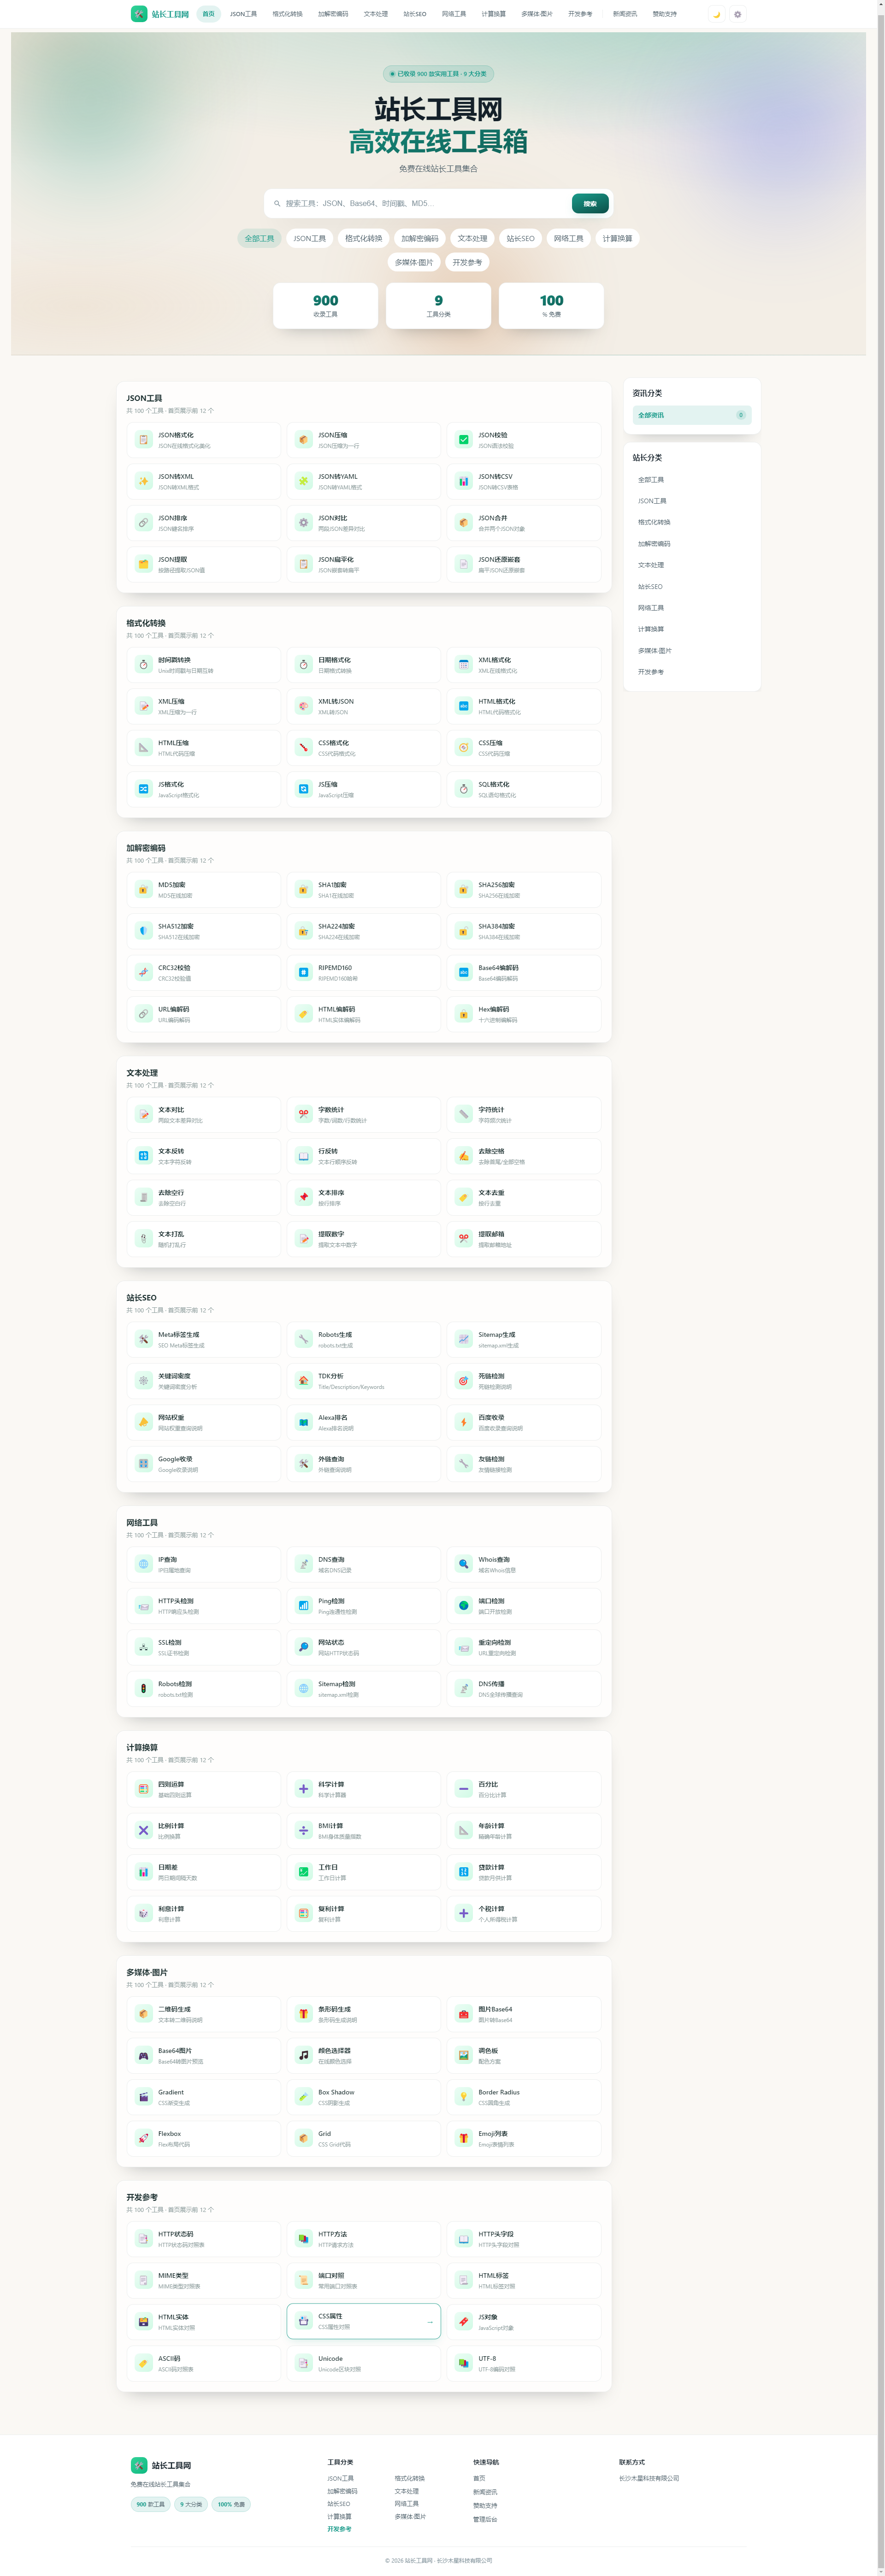Viewport: 885px width, 2576px height.
Task: Click the icon on the Base64编解码 card
Action: tap(464, 972)
